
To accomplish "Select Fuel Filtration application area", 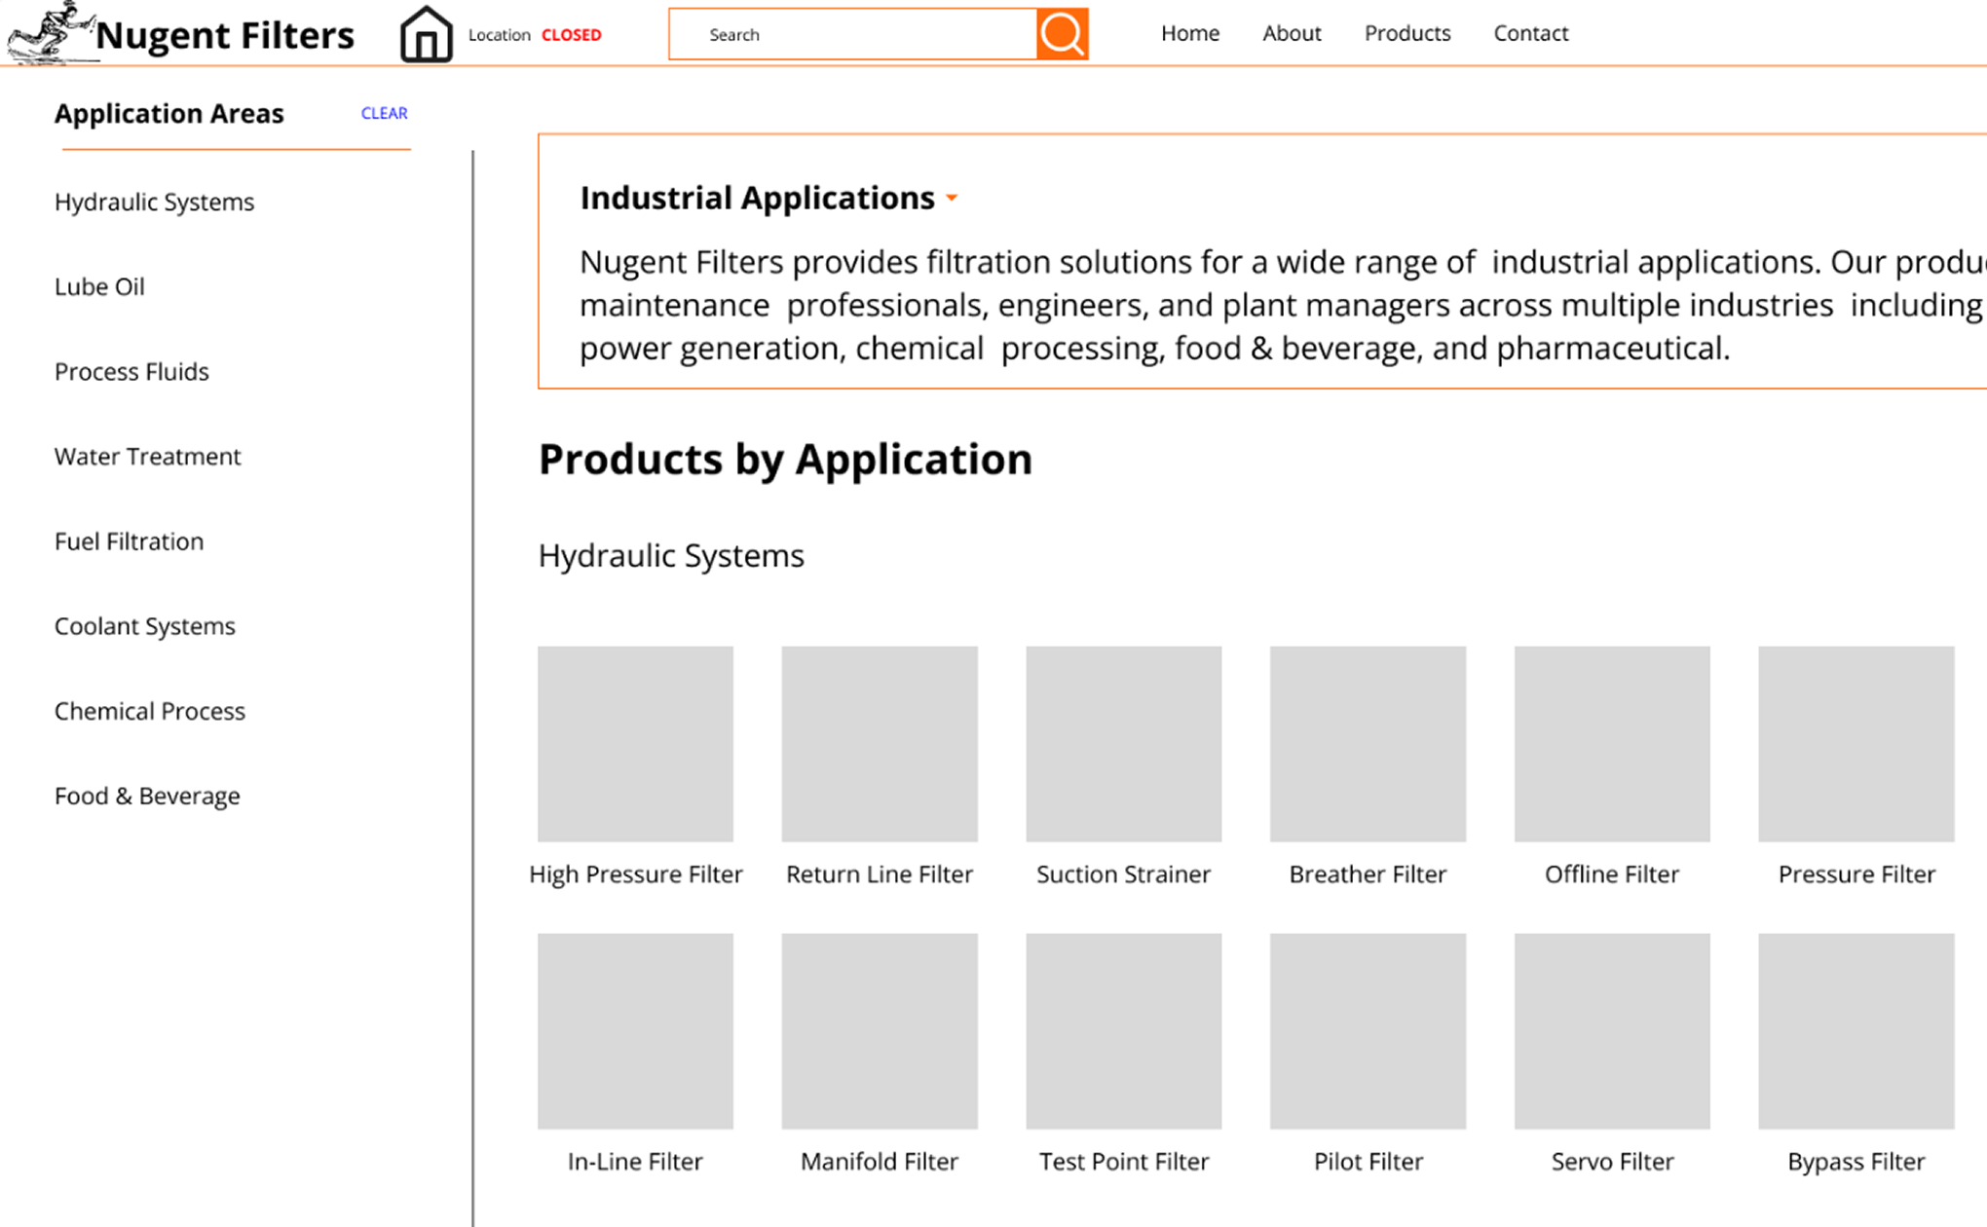I will [x=129, y=540].
